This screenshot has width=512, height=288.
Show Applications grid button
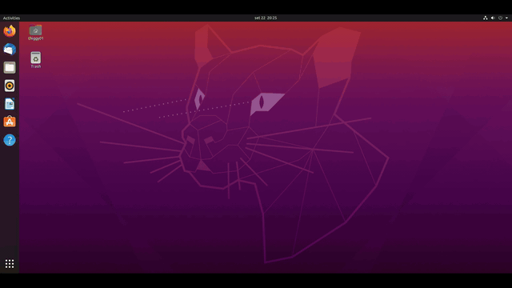coord(10,263)
